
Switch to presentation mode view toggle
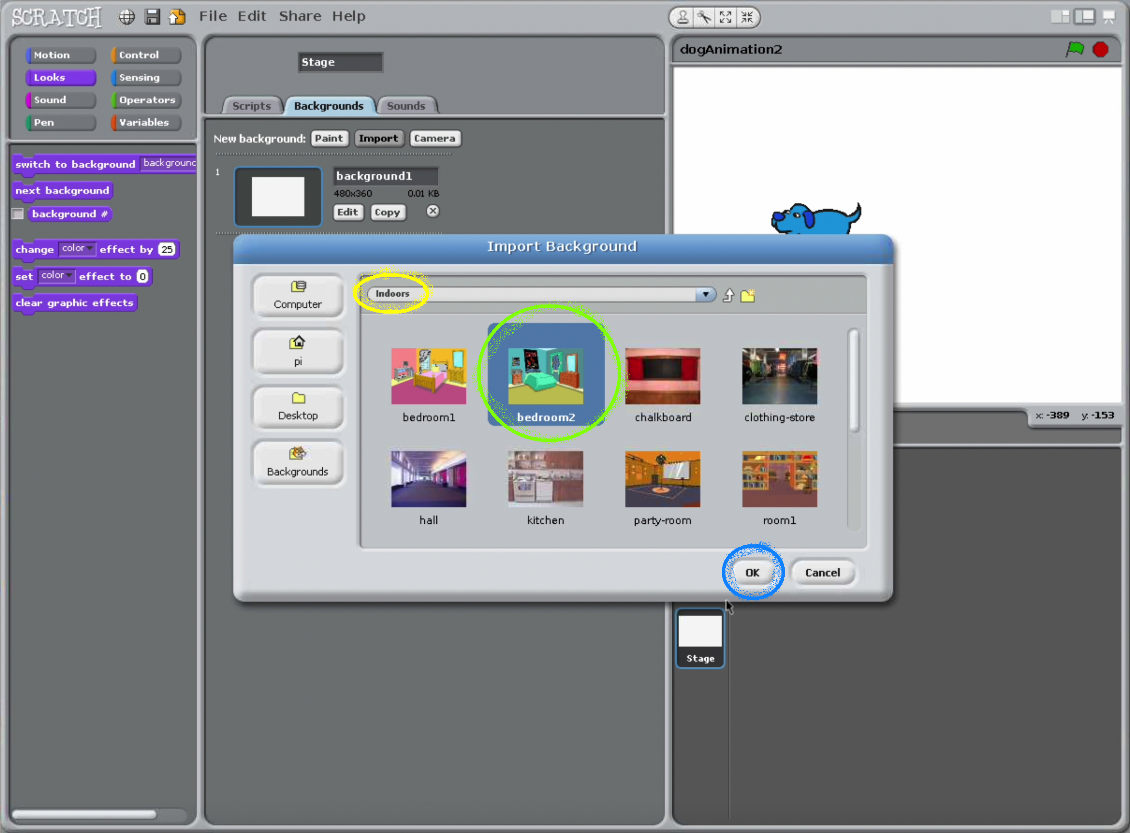point(1108,18)
